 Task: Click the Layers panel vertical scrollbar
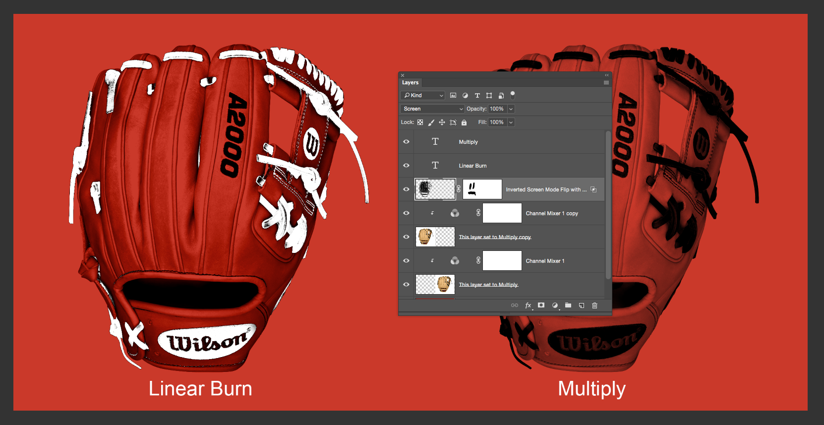point(608,206)
